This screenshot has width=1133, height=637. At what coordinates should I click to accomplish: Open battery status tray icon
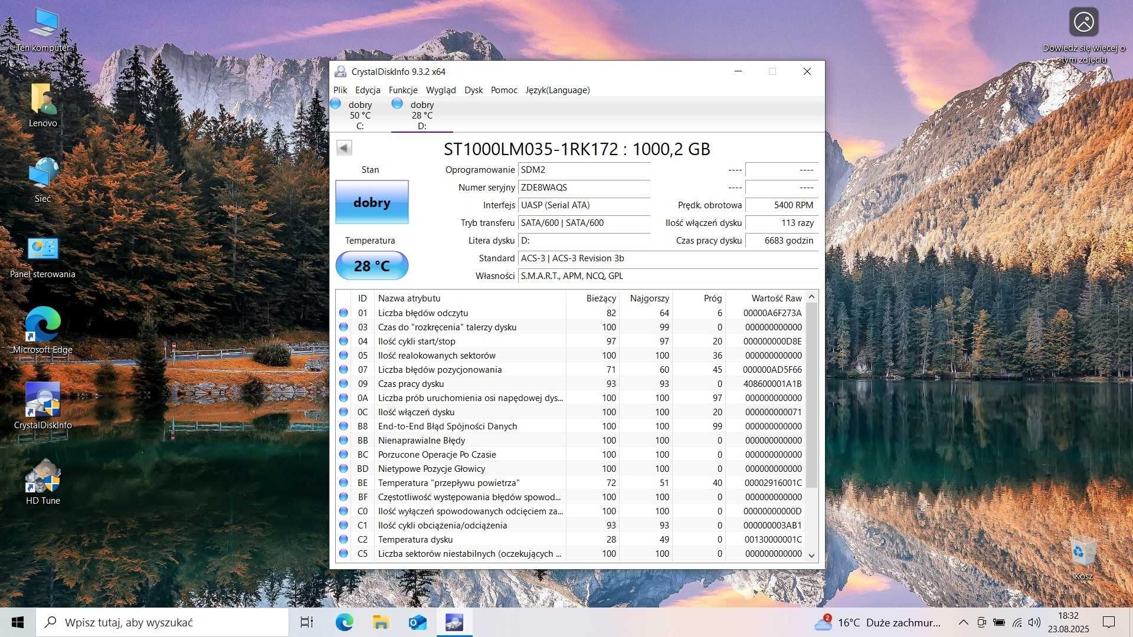click(999, 622)
